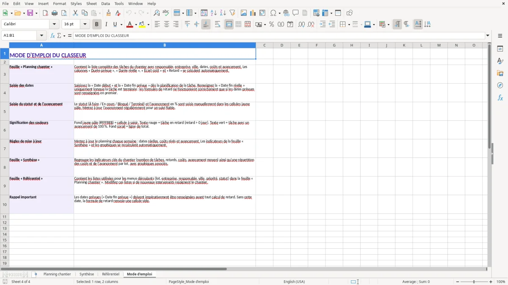The image size is (508, 285).
Task: Click the English (USA) language status
Action: point(294,282)
